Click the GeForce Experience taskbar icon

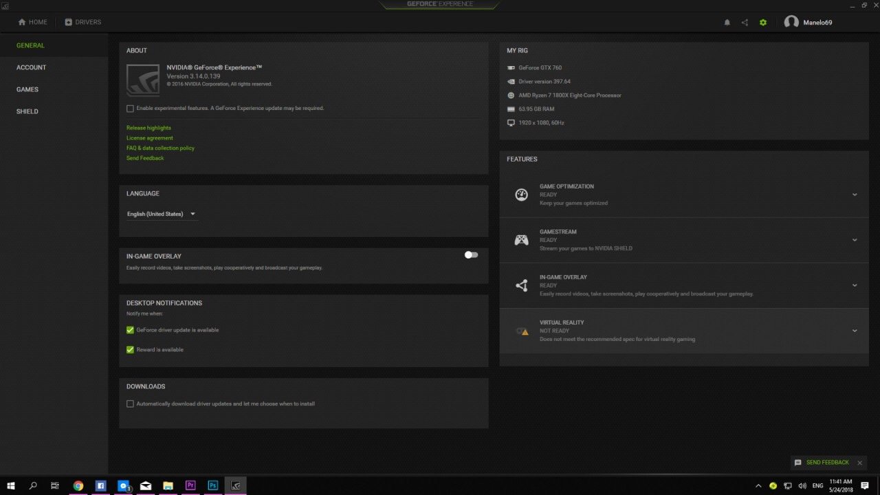(x=235, y=485)
